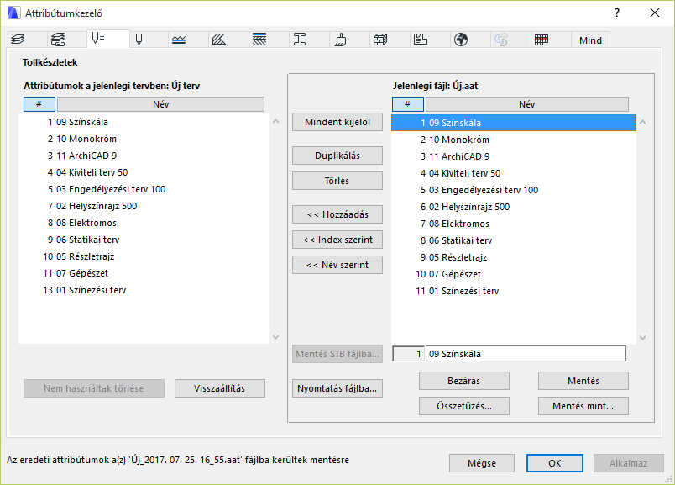Click the Mentés button

pos(583,381)
